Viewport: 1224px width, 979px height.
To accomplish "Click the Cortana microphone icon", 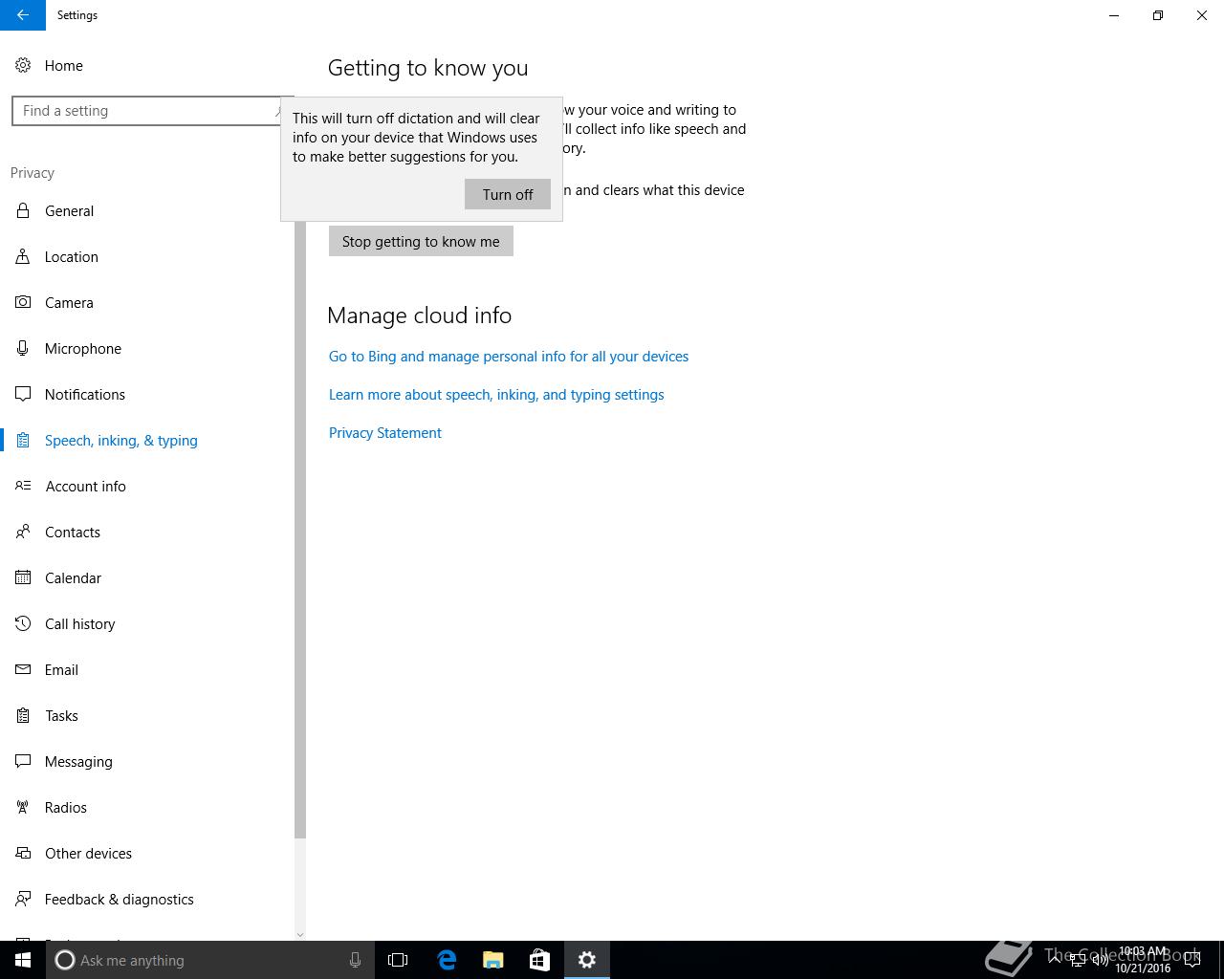I will (355, 960).
